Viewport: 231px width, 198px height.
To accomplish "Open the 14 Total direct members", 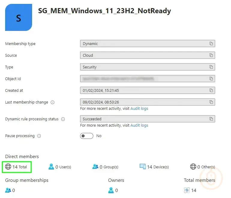I will (17, 167).
